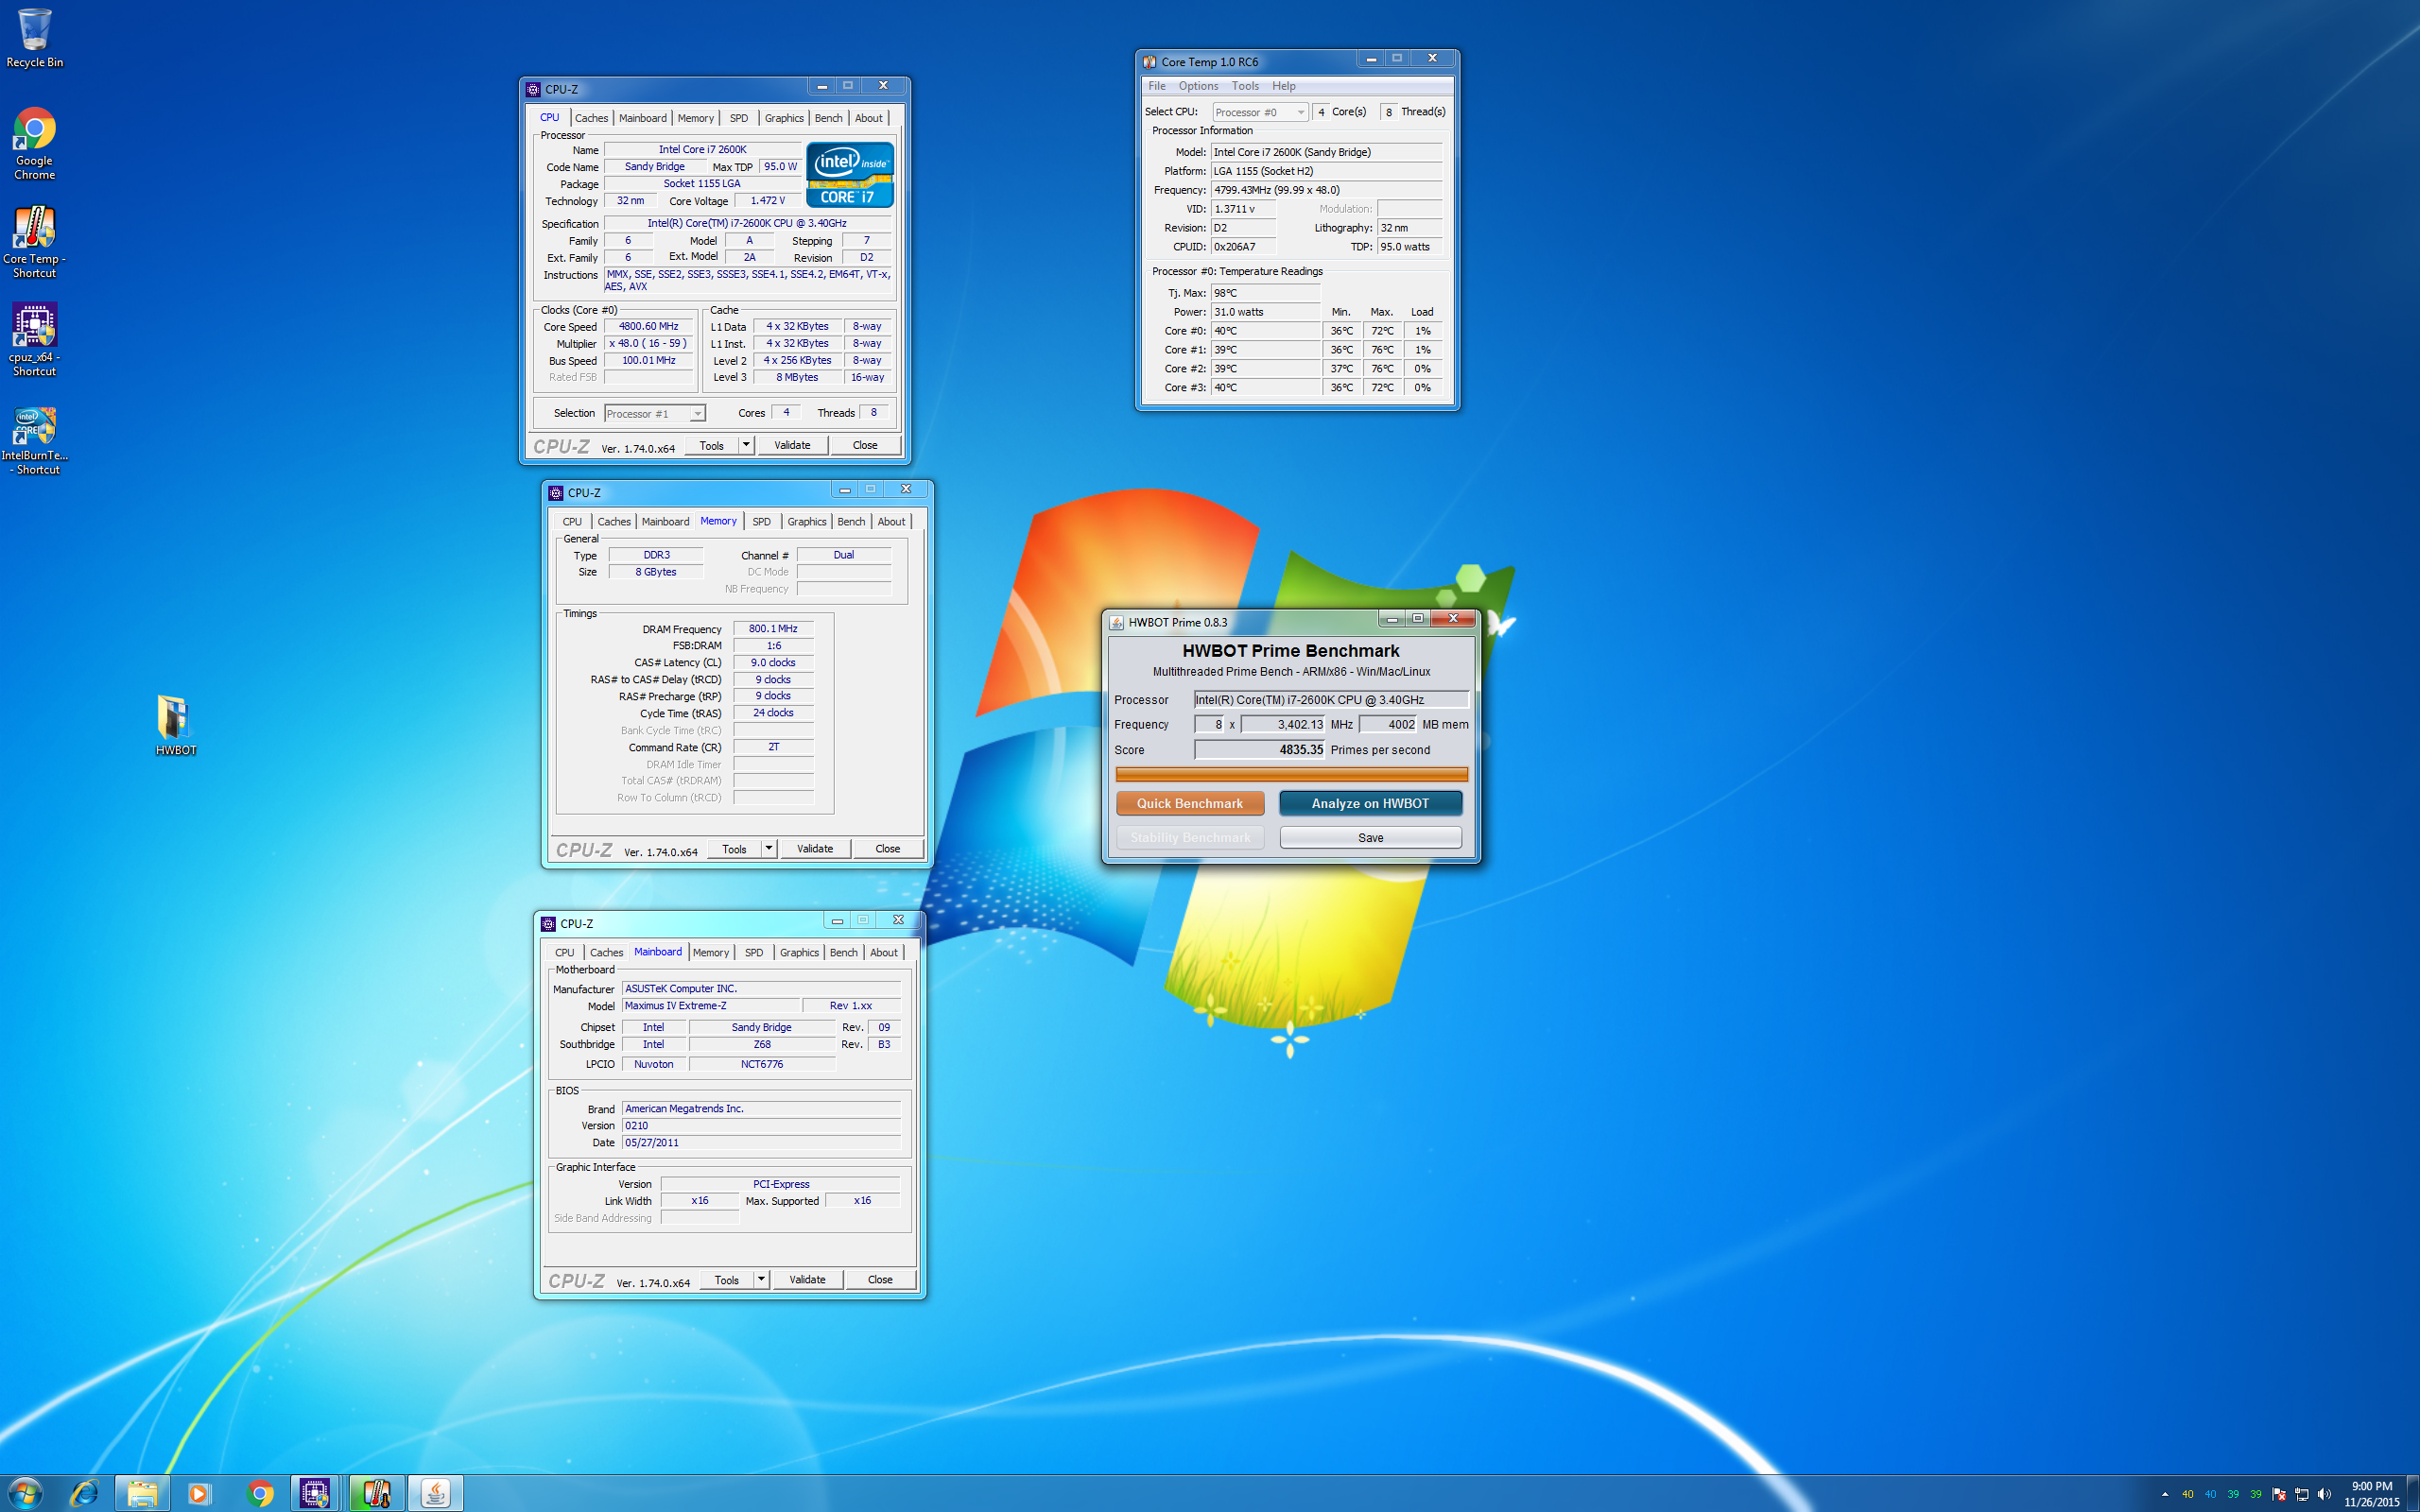
Task: Open Windows Explorer from the taskbar
Action: 142,1494
